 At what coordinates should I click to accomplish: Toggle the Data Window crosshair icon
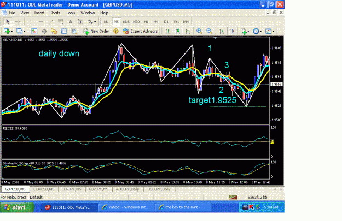44,31
